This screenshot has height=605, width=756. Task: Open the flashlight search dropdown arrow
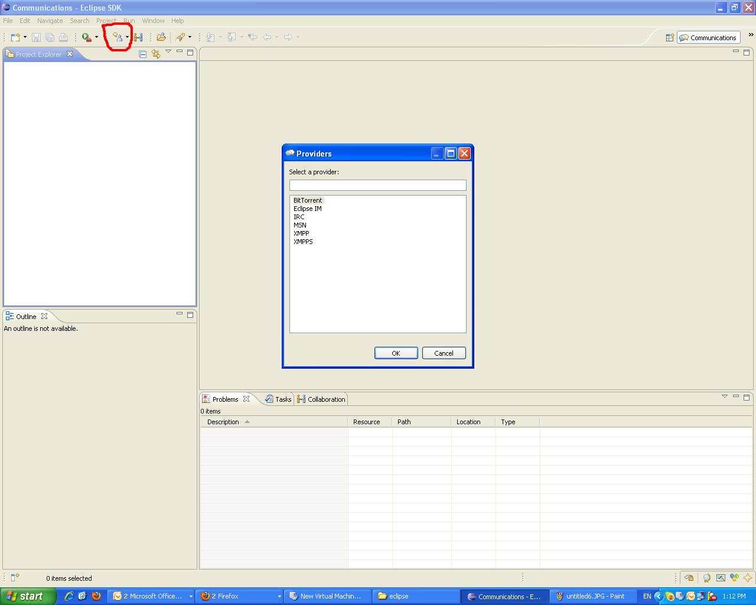pyautogui.click(x=190, y=37)
